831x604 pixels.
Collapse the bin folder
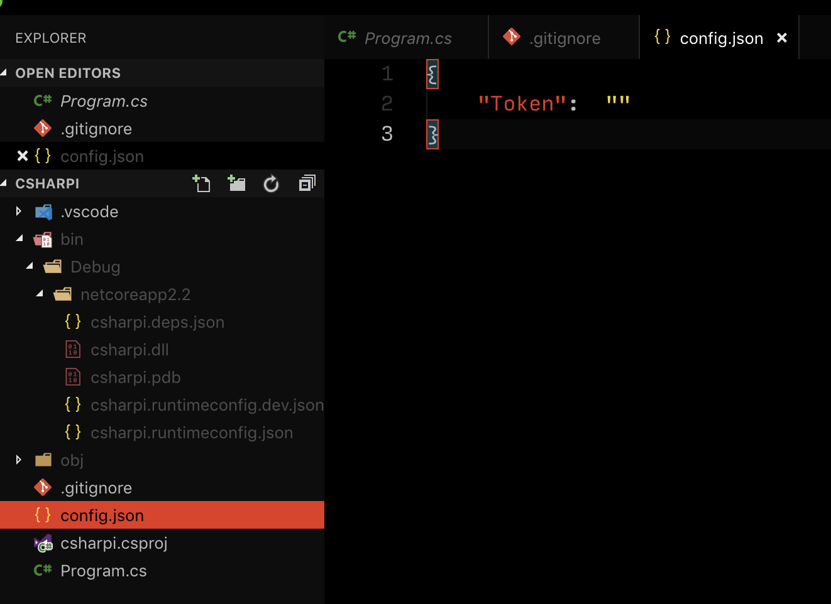pos(19,239)
